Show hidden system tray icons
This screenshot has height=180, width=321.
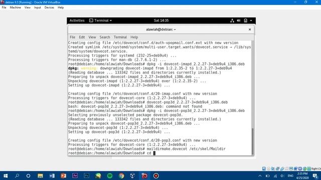(260, 175)
